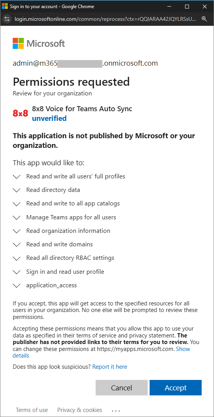Image resolution: width=214 pixels, height=417 pixels.
Task: Expand "Read all directory RBAC settings"
Action: click(x=17, y=258)
